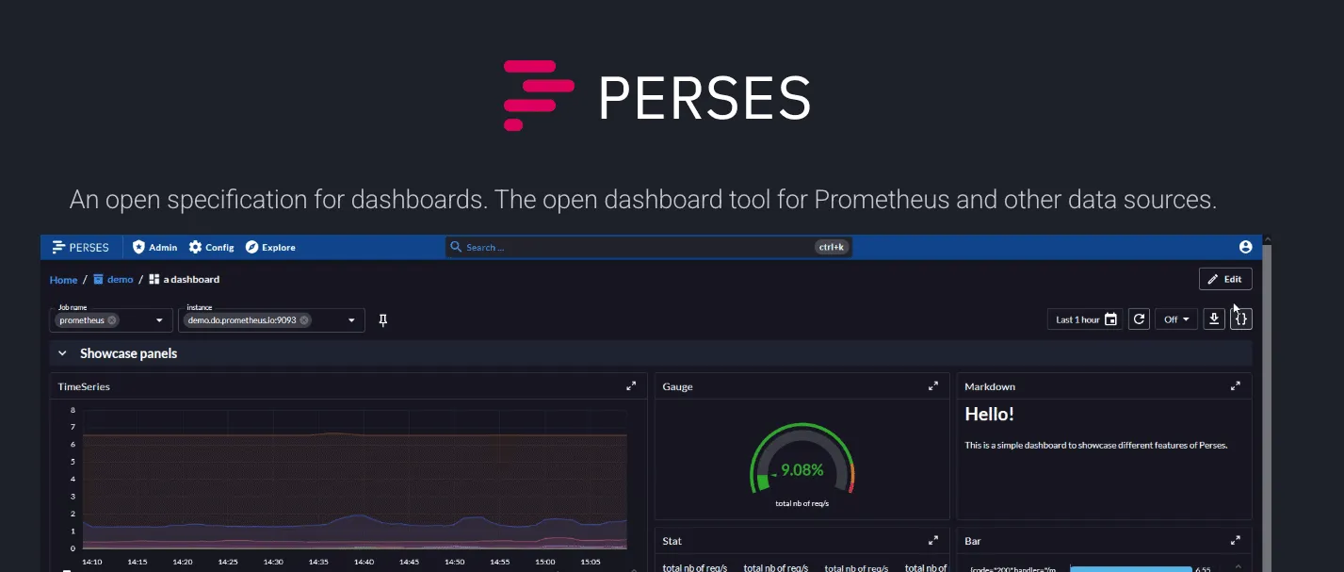Screen dimensions: 1344x572
Task: Click the large Perses logo at page top
Action: tap(657, 95)
